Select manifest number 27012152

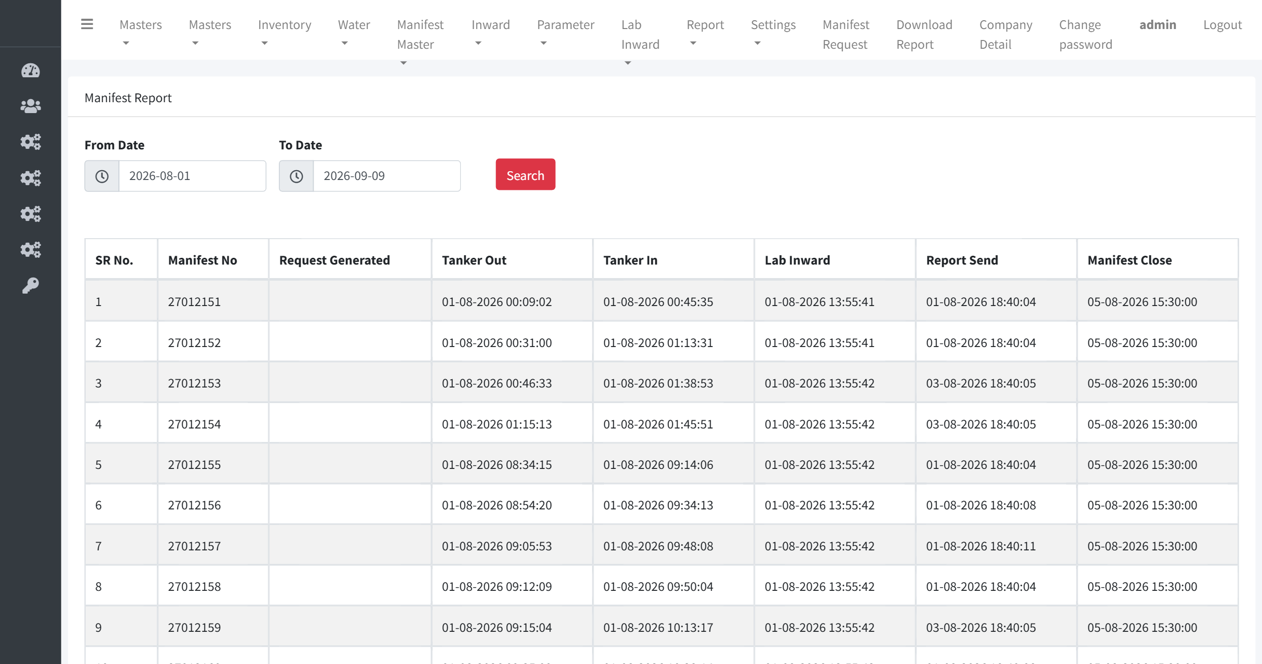click(x=194, y=342)
